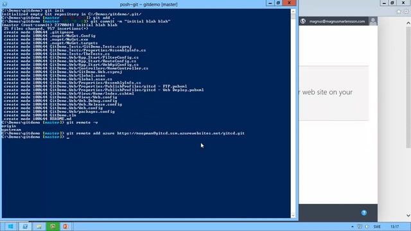This screenshot has height=231, width=411.
Task: Click the browser page scrollbar down arrow
Action: pos(408,216)
